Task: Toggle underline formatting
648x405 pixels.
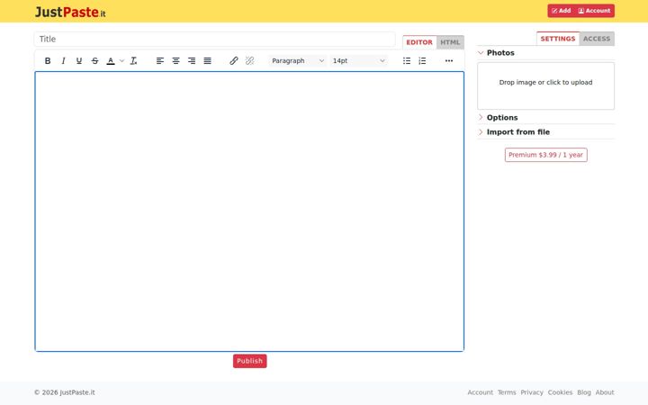Action: [x=79, y=61]
